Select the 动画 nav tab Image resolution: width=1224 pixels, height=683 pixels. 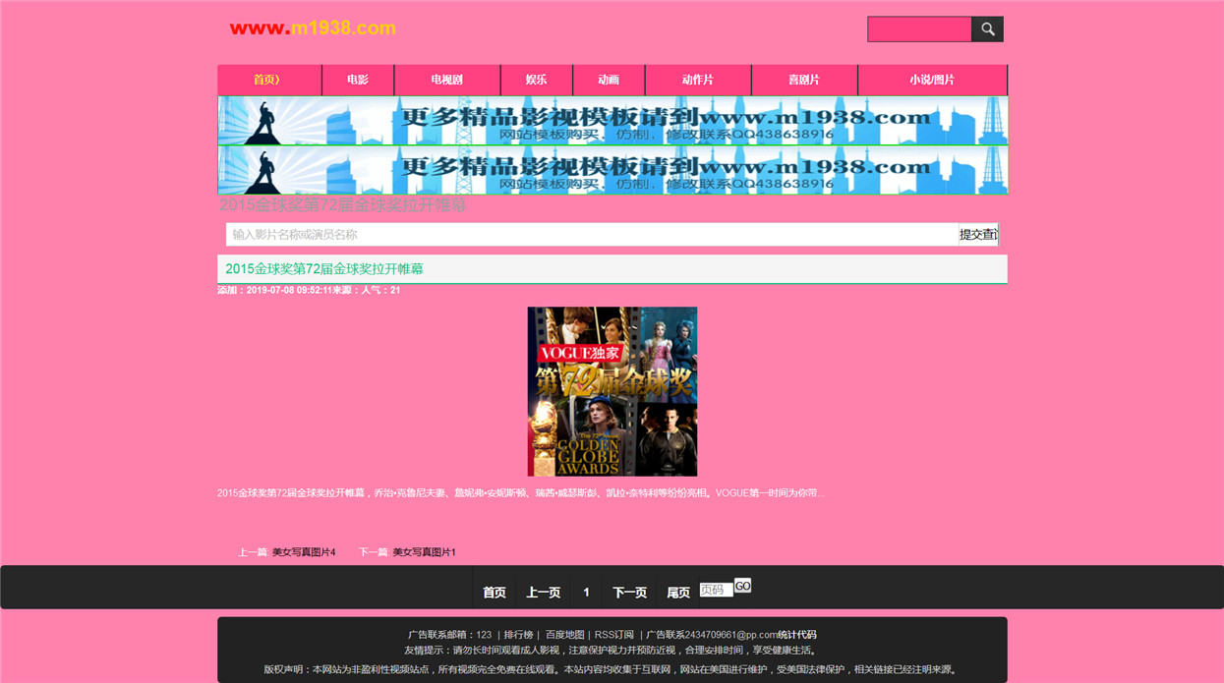click(610, 80)
